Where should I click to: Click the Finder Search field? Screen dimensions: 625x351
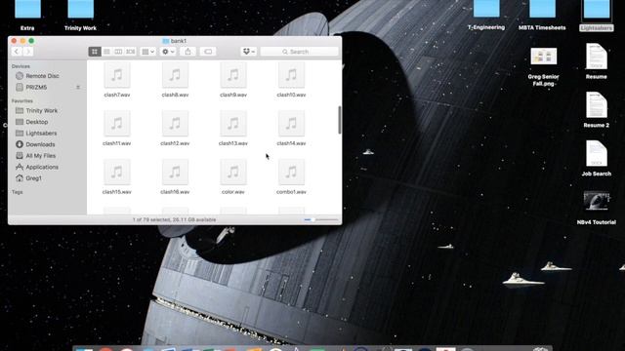click(299, 52)
